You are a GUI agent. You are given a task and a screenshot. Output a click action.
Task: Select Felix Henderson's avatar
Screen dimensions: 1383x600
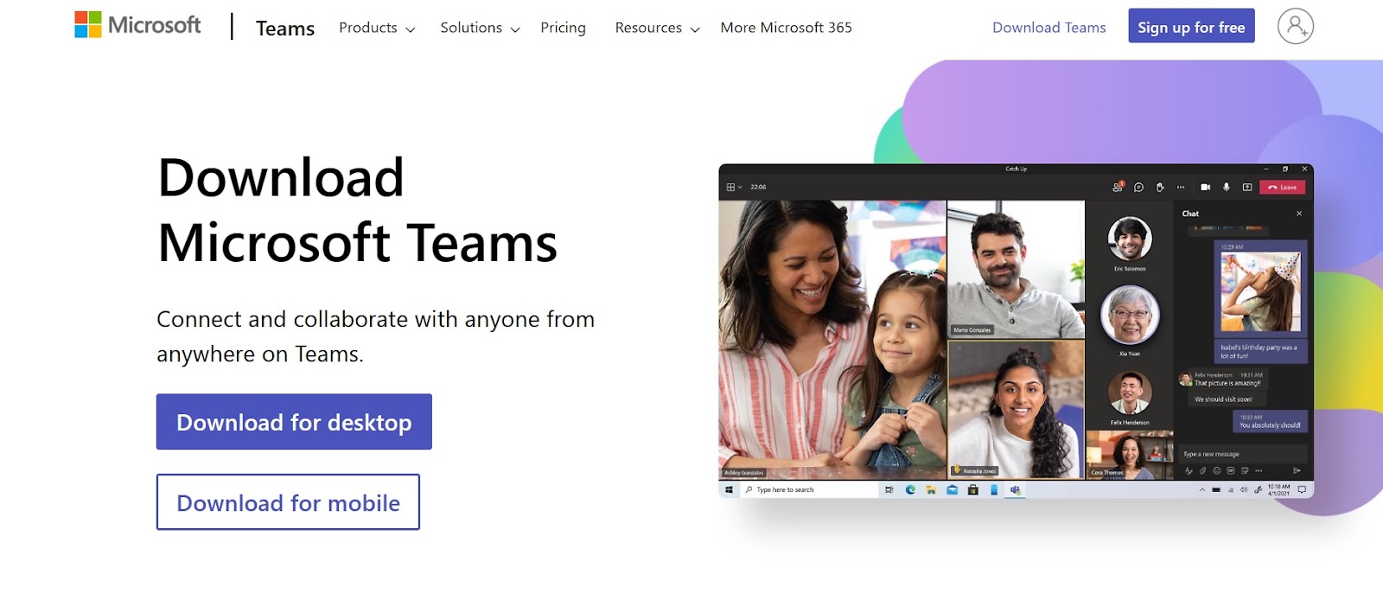click(x=1130, y=394)
